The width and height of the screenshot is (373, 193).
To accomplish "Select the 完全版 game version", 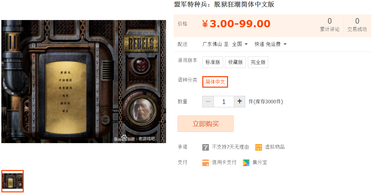I will click(258, 62).
